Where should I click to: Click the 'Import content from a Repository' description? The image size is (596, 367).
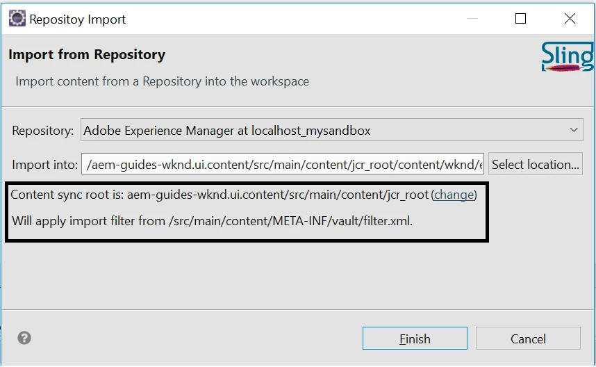[x=163, y=81]
